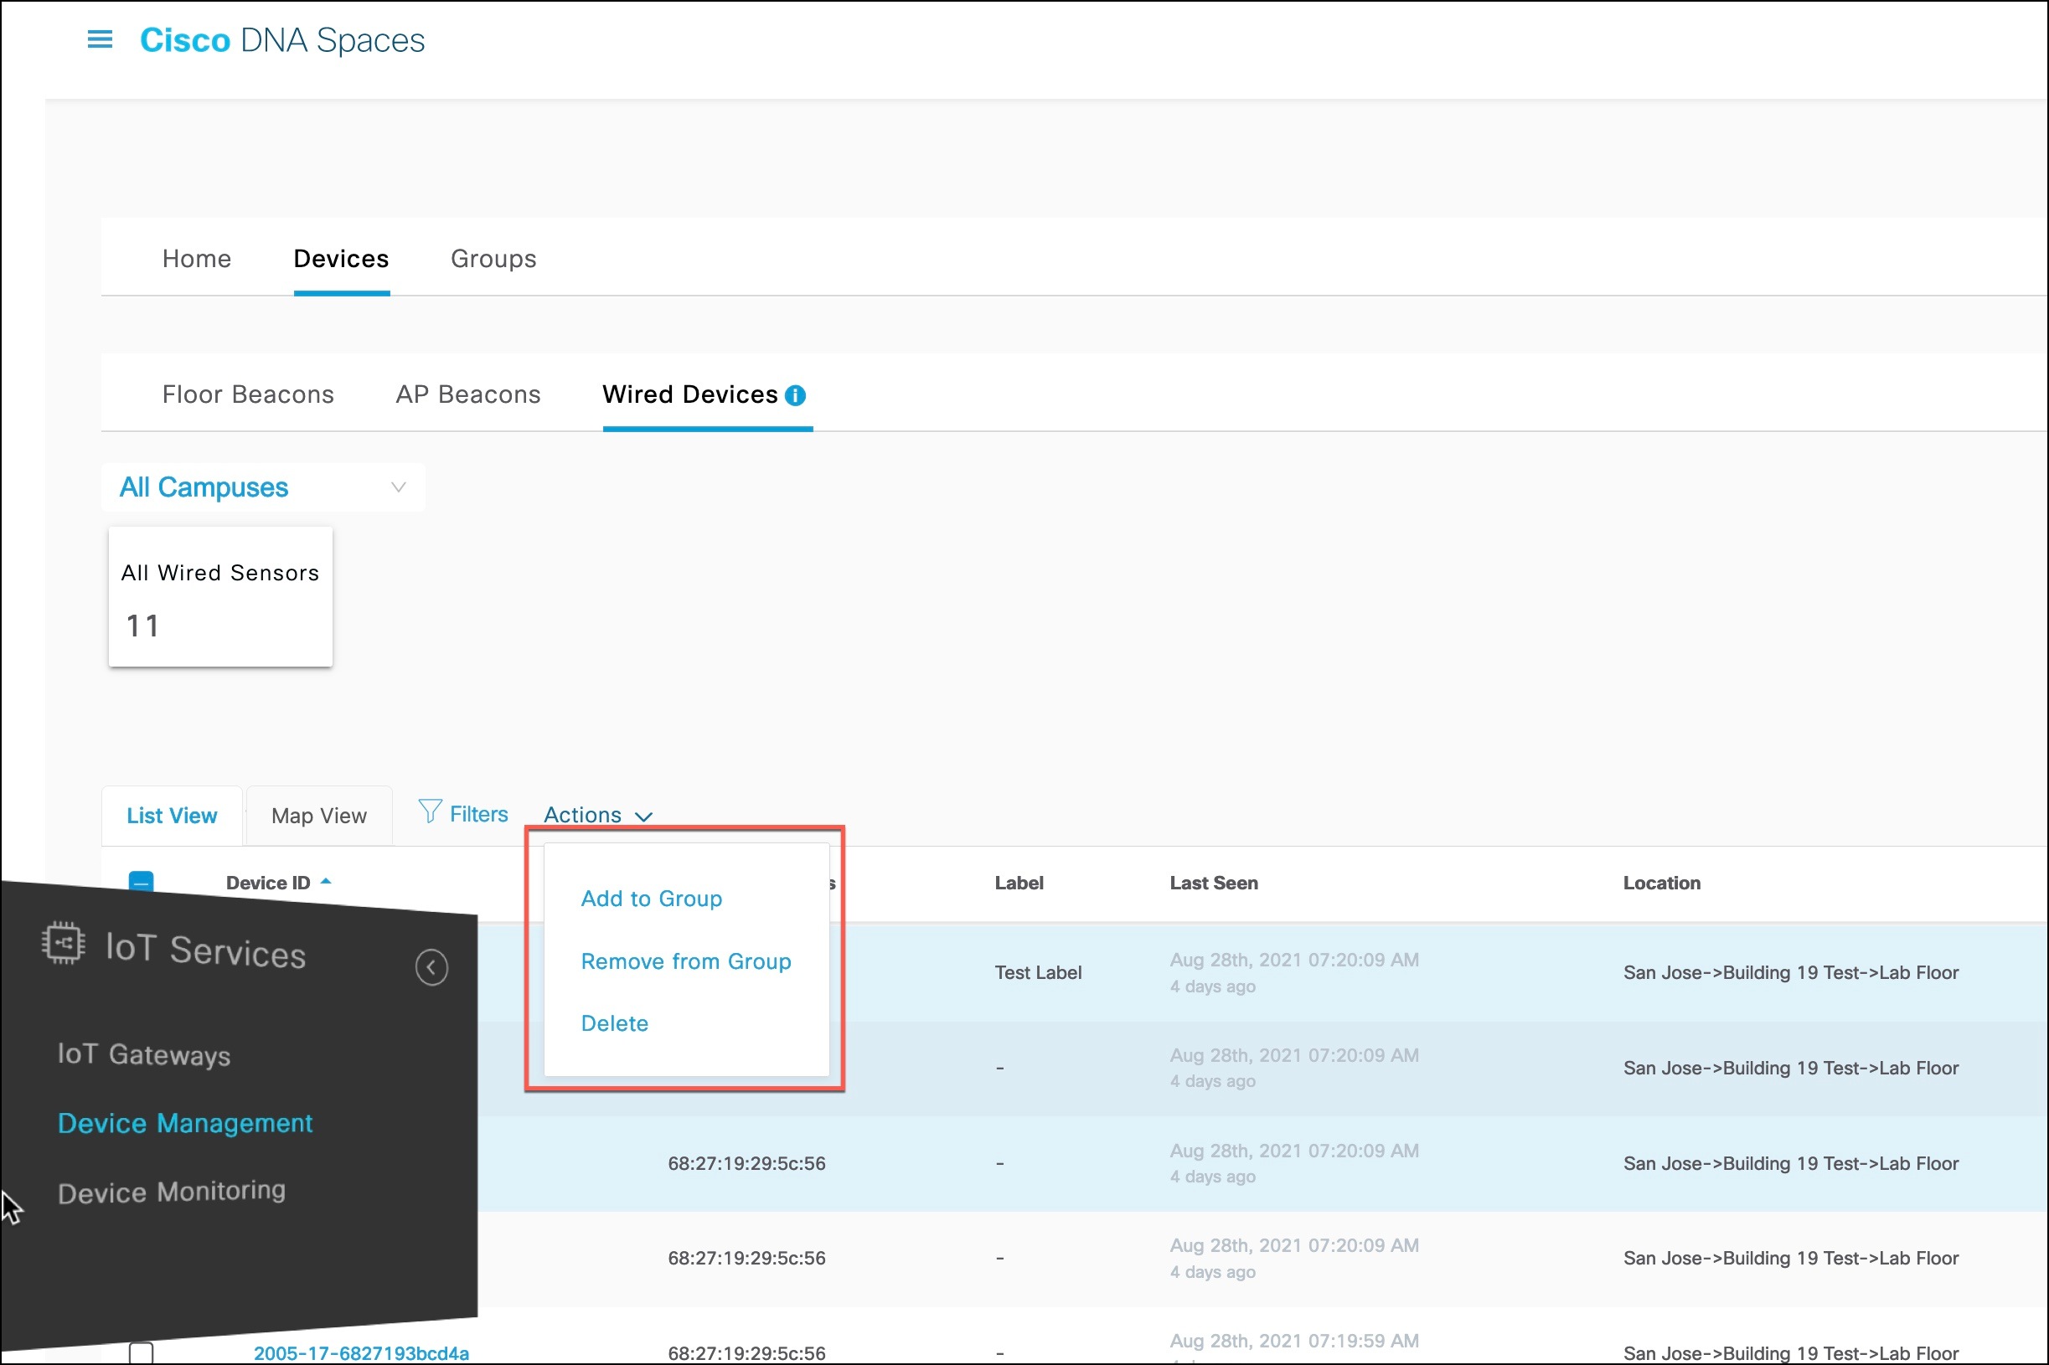The image size is (2049, 1365).
Task: Collapse the IoT Services side panel
Action: tap(431, 967)
